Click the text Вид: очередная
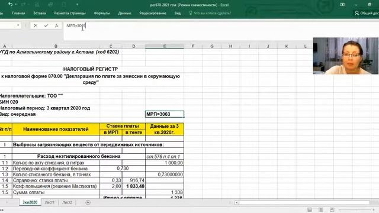The height and width of the screenshot is (213, 379). (18, 114)
